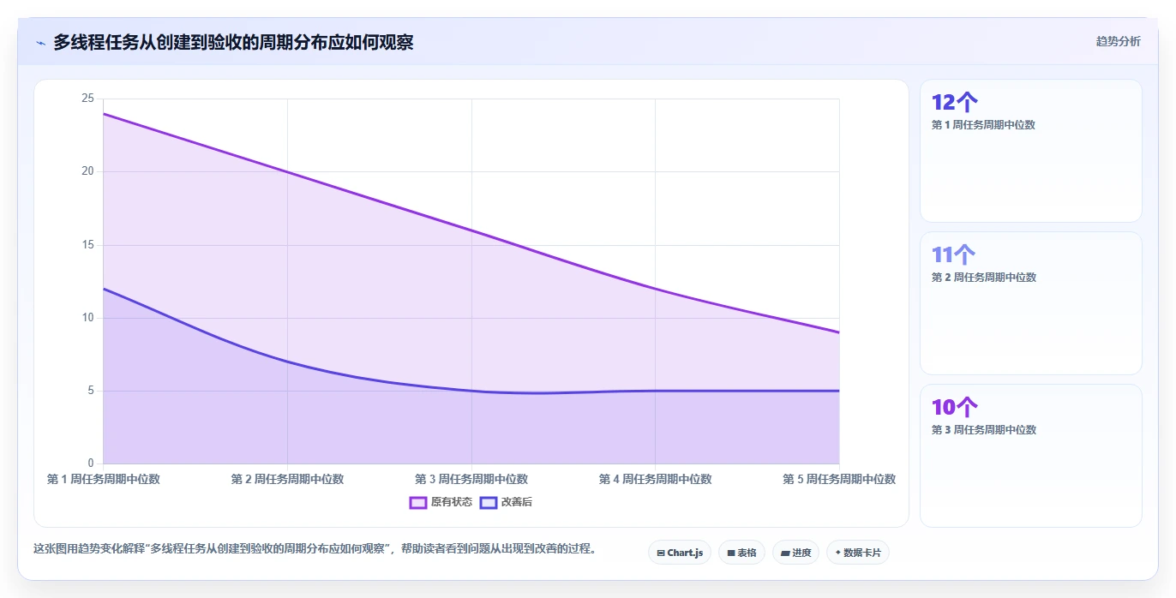
Task: Select the Chart.js tag
Action: coord(679,553)
